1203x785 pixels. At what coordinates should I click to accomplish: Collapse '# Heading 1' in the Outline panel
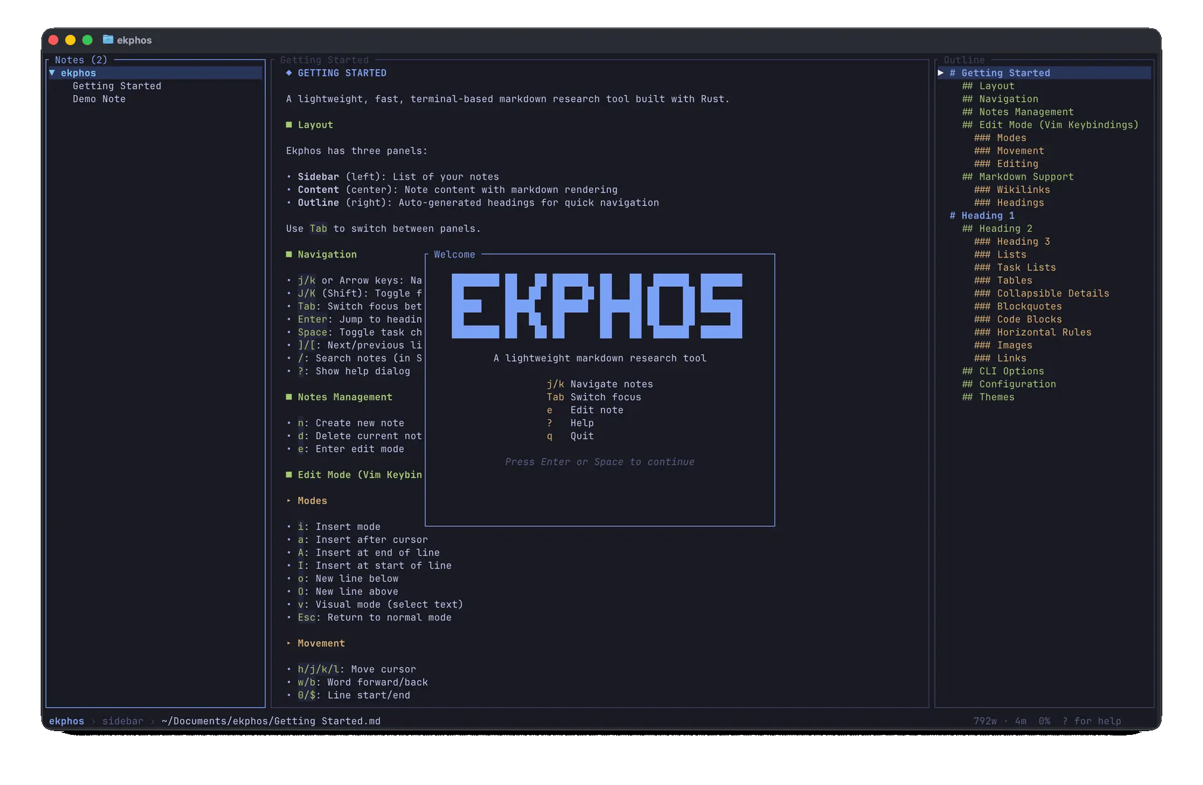click(x=982, y=216)
